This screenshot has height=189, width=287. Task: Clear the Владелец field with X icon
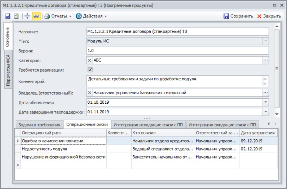[89, 93]
